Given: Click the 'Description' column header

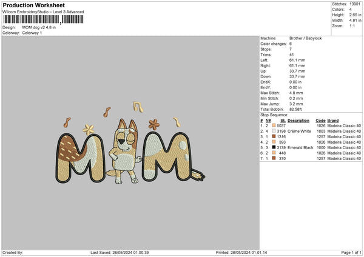Looking at the screenshot, I should pos(298,121).
